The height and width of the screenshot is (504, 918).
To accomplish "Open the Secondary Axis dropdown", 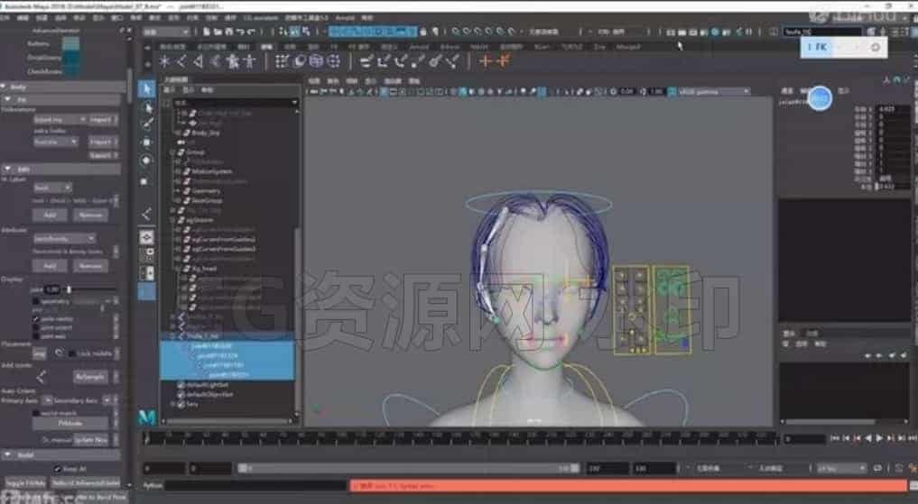I will [107, 400].
